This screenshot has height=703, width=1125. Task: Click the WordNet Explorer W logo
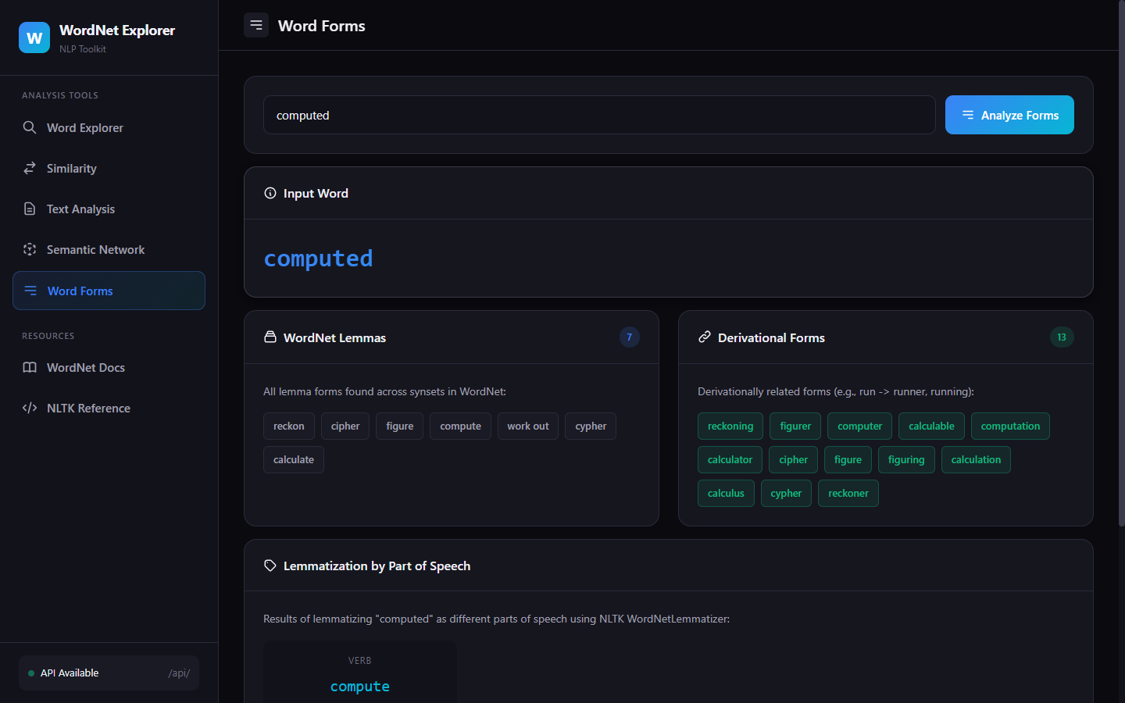[x=34, y=37]
